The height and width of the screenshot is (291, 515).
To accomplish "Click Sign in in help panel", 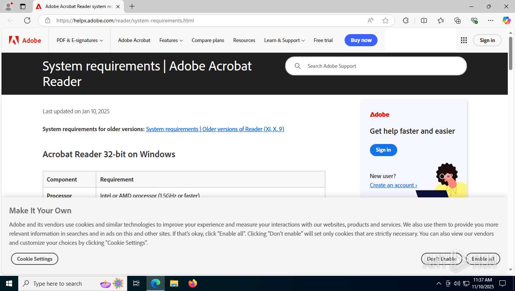I will (383, 150).
